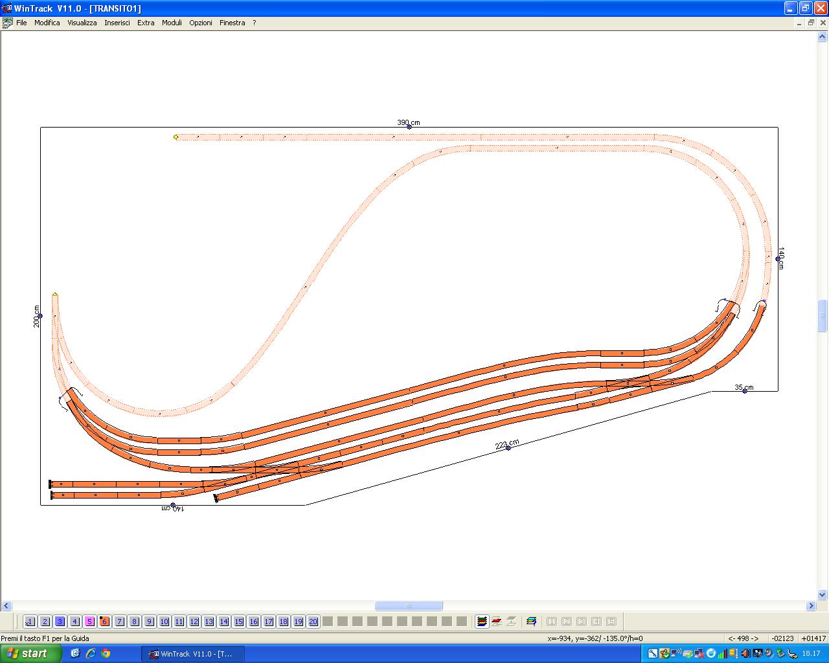Click the 18.17 taskbar clock

click(x=811, y=653)
